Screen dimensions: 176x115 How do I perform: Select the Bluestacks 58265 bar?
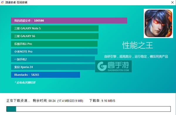click(45, 75)
